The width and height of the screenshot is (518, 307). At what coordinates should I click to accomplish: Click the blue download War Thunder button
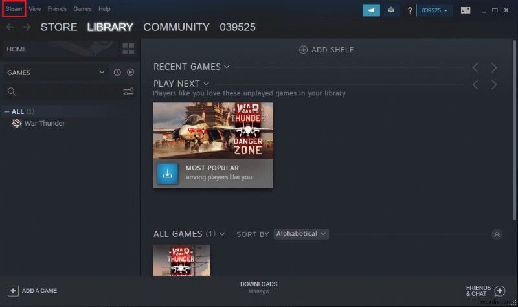[168, 174]
